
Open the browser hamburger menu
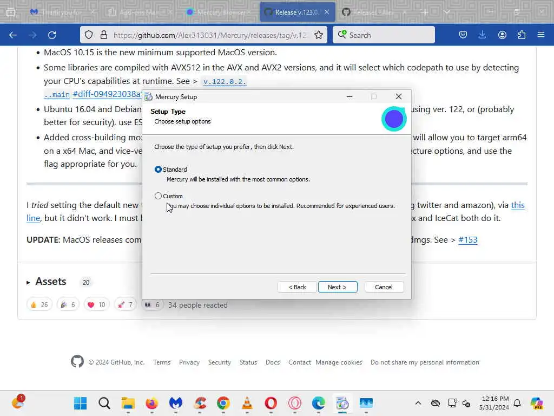coord(541,35)
